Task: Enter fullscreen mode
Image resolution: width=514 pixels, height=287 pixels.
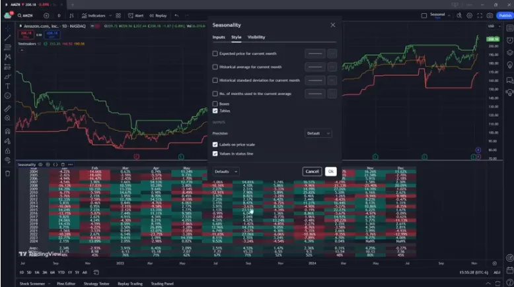Action: tap(480, 15)
